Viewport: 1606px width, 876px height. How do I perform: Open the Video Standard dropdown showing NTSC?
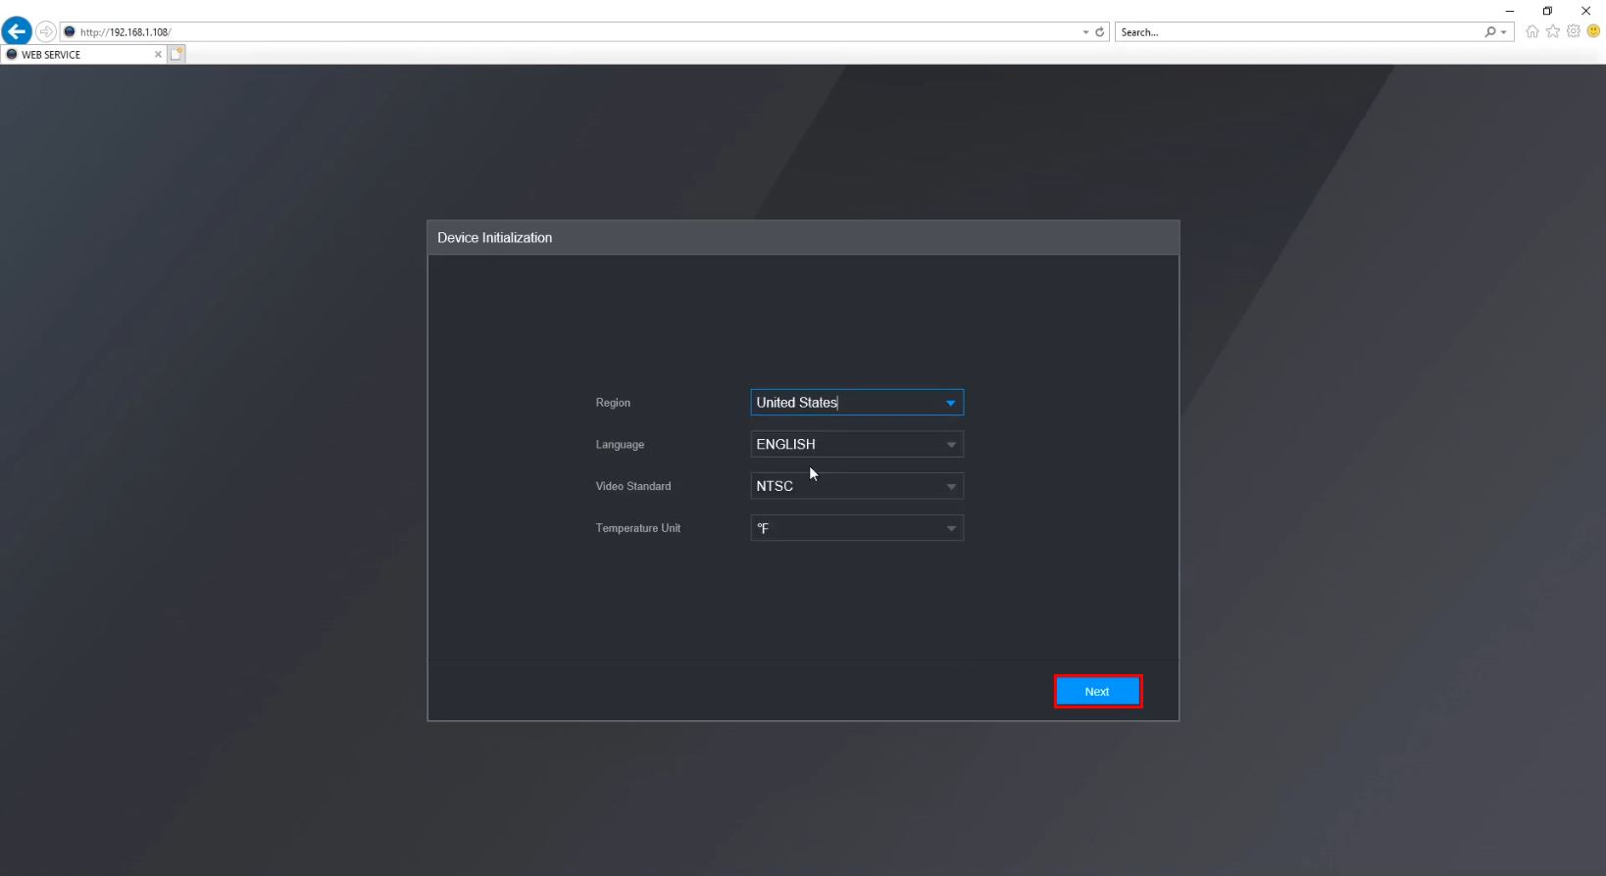(x=857, y=486)
